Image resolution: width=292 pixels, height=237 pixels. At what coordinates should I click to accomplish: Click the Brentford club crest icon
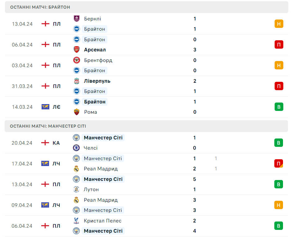77,60
